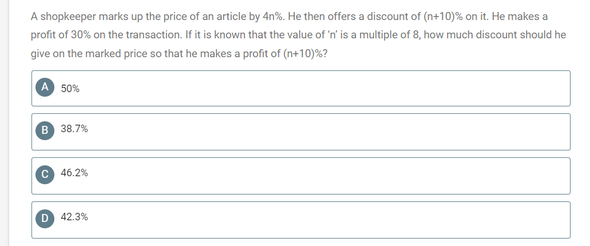Select the circular B badge
Screen dimensions: 590x246
[45, 130]
